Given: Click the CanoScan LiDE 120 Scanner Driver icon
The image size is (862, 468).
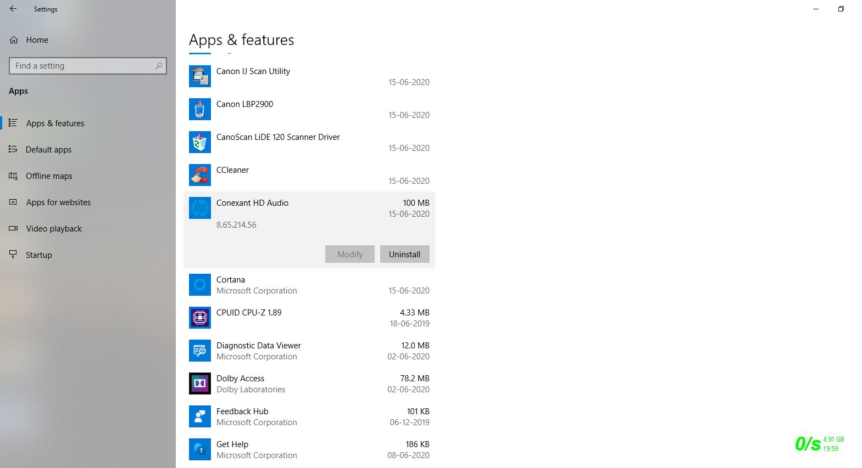Looking at the screenshot, I should click(200, 142).
